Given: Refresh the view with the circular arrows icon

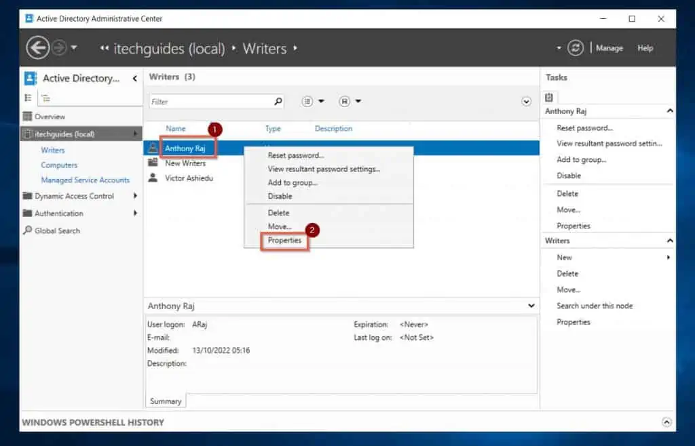Looking at the screenshot, I should 576,47.
